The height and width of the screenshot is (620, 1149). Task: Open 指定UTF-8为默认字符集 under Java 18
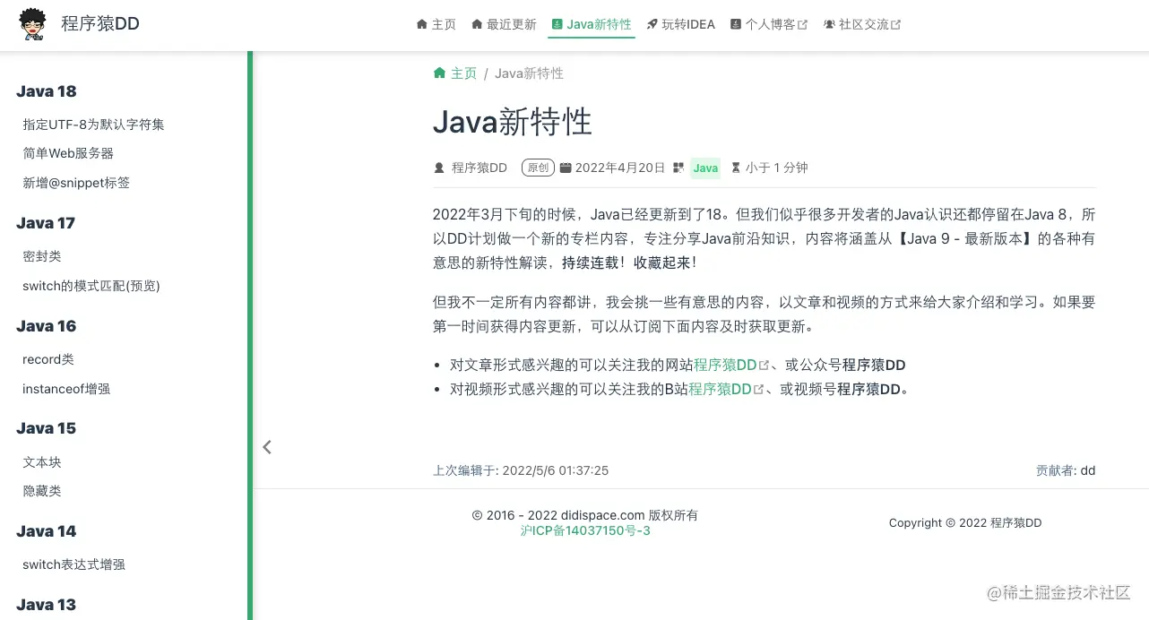click(94, 124)
